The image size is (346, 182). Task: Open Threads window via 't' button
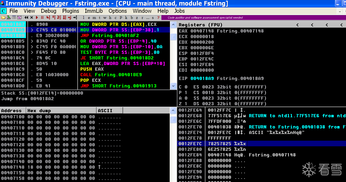pyautogui.click(x=100, y=18)
